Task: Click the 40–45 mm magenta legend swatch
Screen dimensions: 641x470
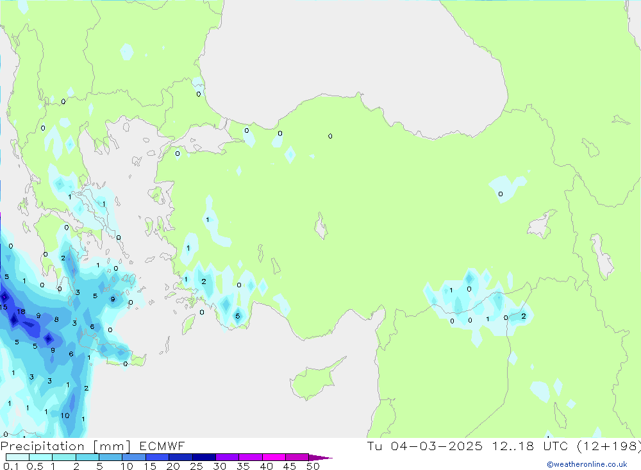Action: (274, 457)
